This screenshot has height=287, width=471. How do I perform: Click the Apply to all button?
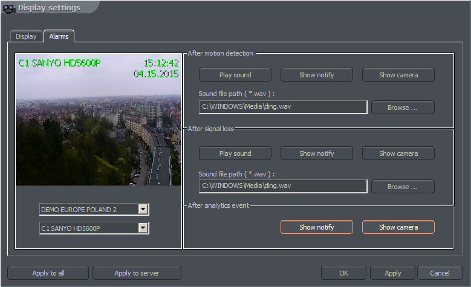pos(48,273)
